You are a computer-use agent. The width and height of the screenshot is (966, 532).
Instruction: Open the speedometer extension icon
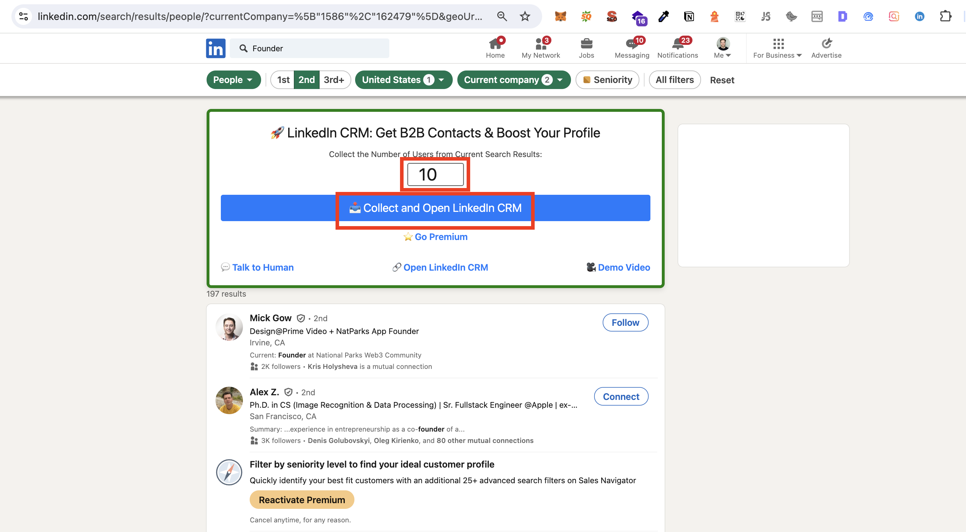(x=868, y=16)
